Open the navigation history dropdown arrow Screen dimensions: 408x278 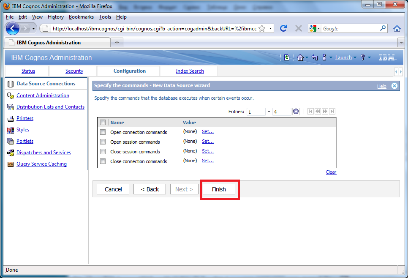[33, 28]
